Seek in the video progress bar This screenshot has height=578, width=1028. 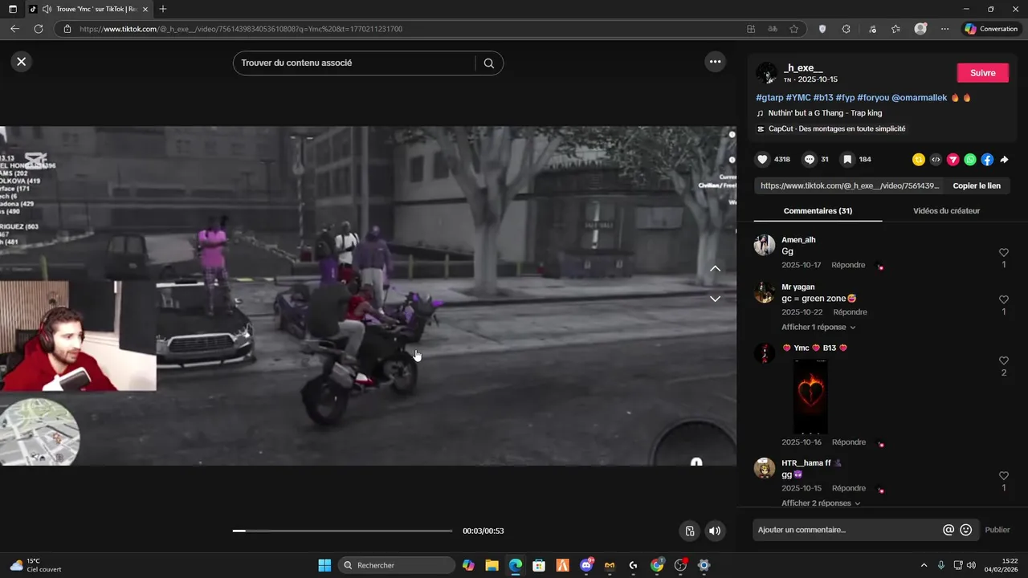click(x=343, y=531)
